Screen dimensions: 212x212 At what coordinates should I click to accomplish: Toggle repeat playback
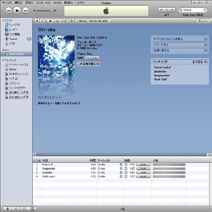[24, 209]
